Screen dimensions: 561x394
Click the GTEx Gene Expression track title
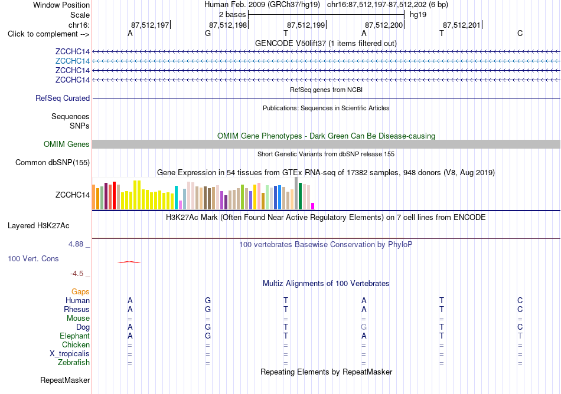tap(326, 173)
